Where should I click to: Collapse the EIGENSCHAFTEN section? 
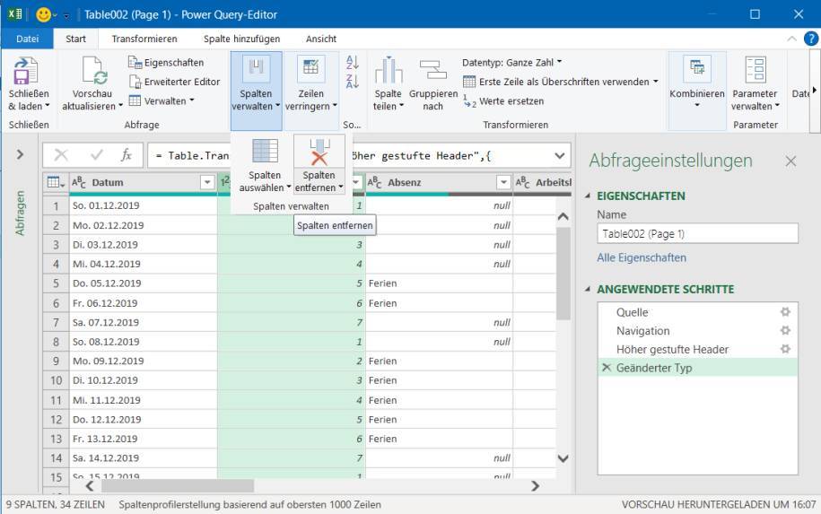tap(589, 196)
